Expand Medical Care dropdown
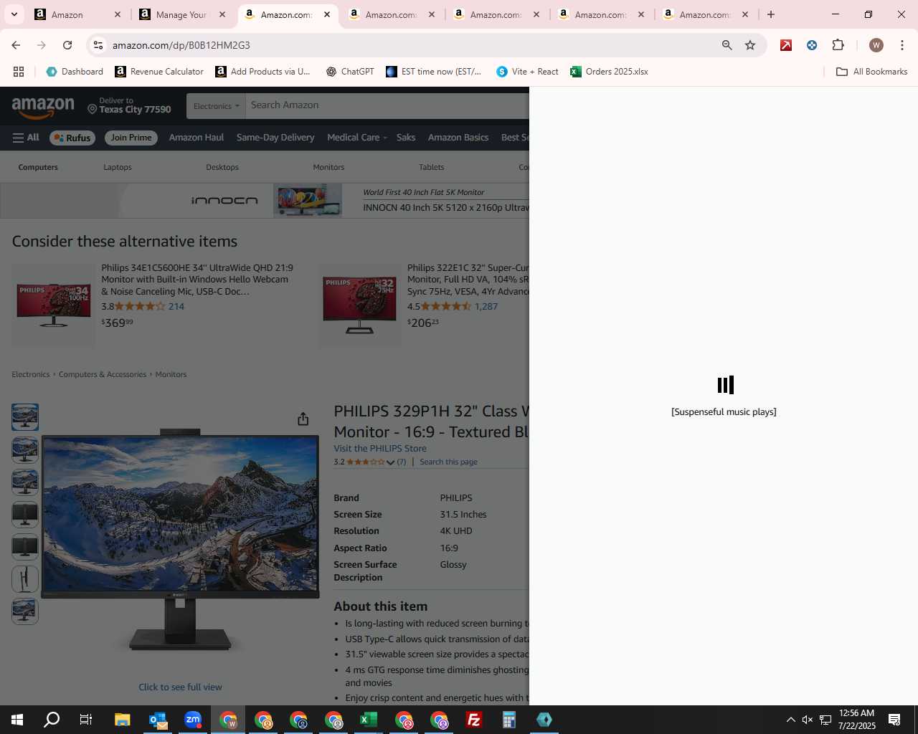 coord(356,138)
